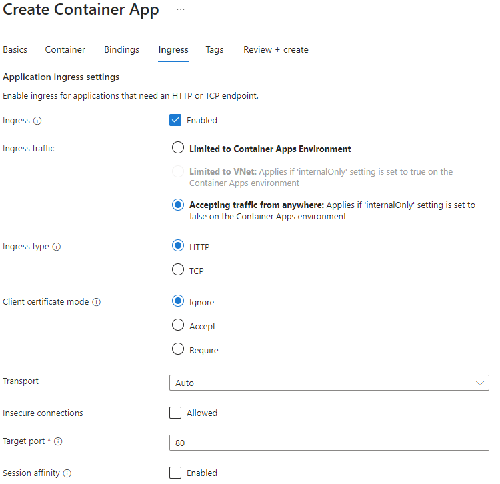Go to the Review + create tab

click(x=275, y=50)
